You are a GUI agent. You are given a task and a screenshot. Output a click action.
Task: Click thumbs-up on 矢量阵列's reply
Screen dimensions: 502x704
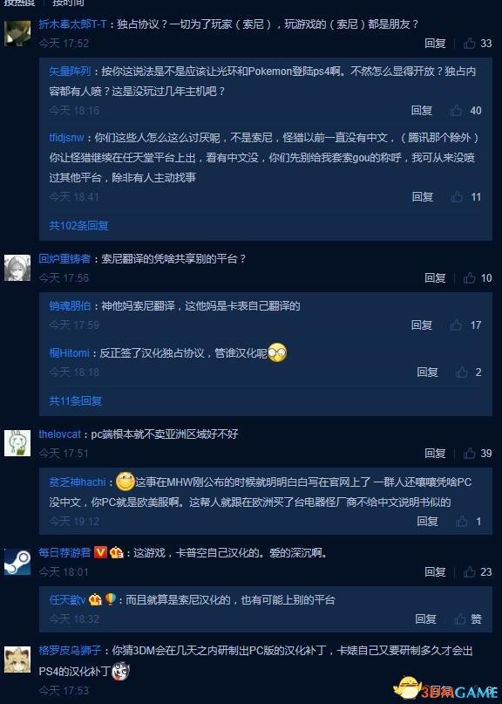(456, 111)
